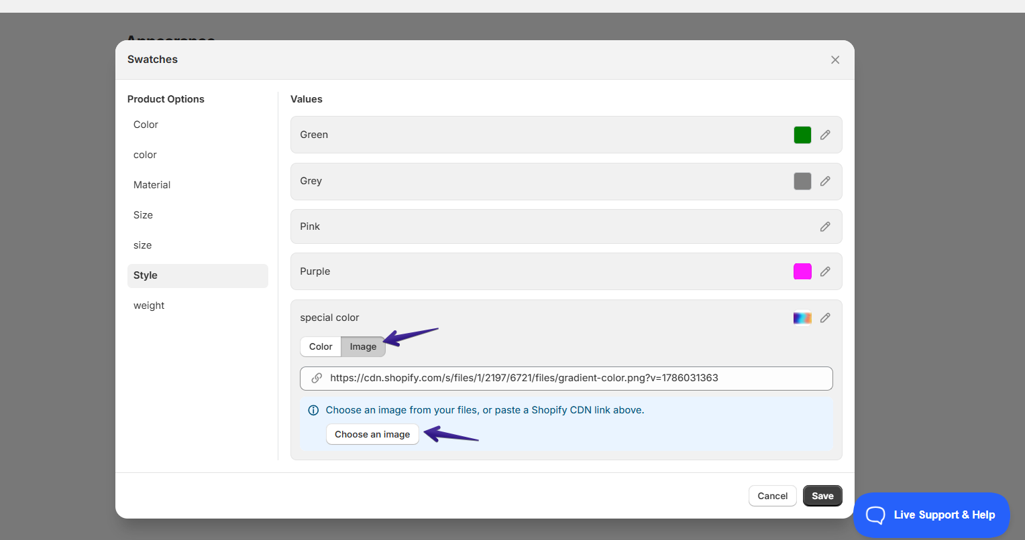Click the Choose an image button

coord(372,434)
